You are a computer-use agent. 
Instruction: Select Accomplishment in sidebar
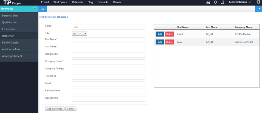point(19,56)
